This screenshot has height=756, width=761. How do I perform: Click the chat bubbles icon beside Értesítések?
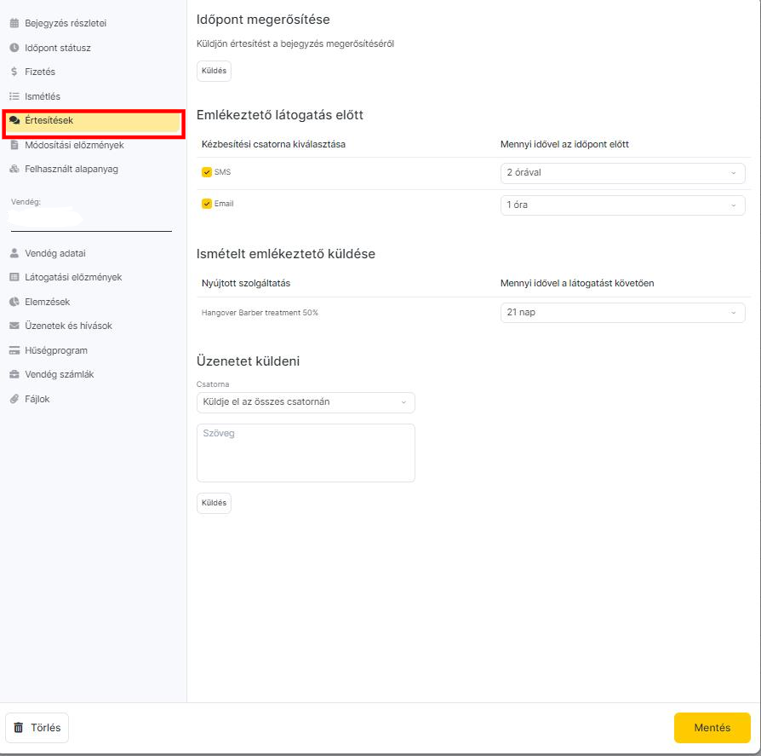click(x=14, y=120)
